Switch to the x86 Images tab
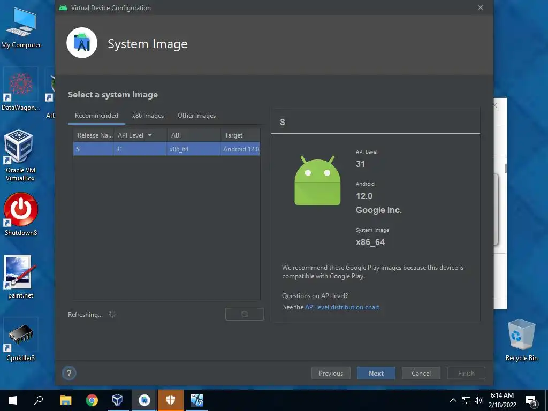 point(148,116)
